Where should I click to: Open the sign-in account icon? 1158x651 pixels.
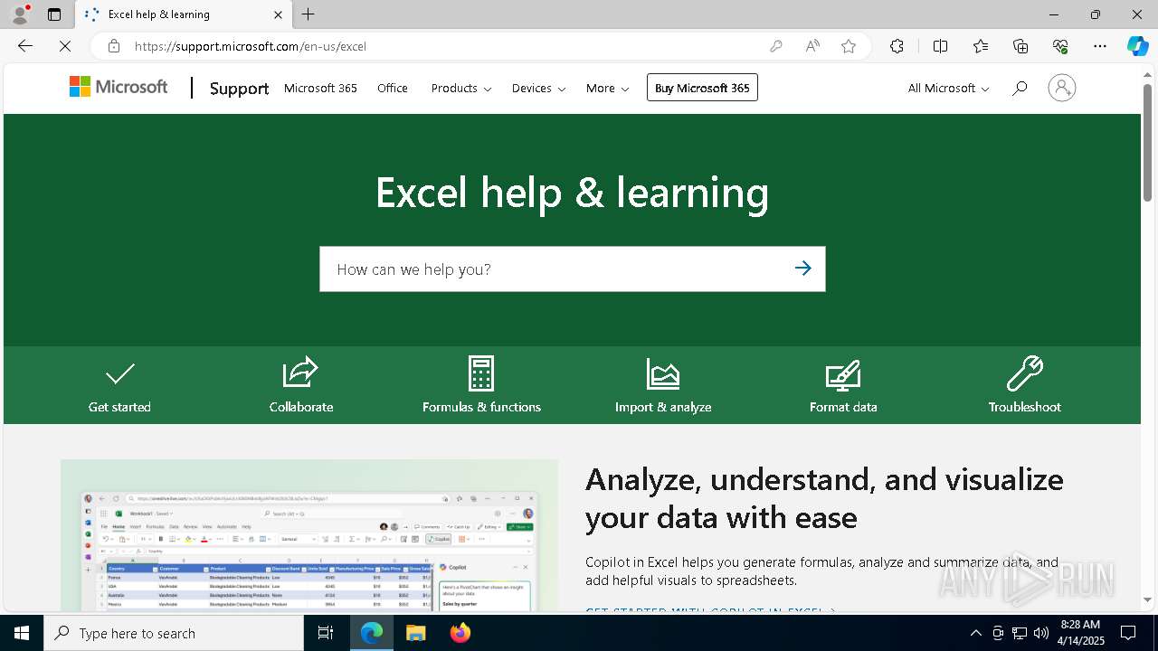pos(1061,88)
